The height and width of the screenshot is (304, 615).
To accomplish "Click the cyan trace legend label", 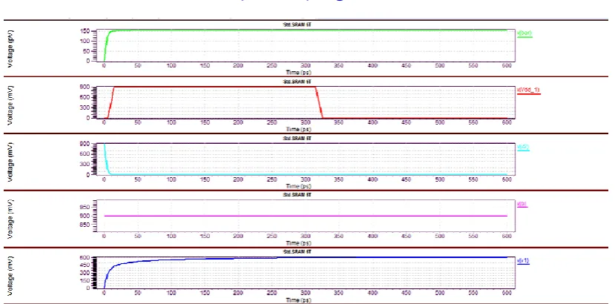I will 523,147.
